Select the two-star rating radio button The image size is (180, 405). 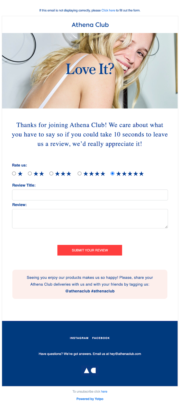tap(30, 174)
